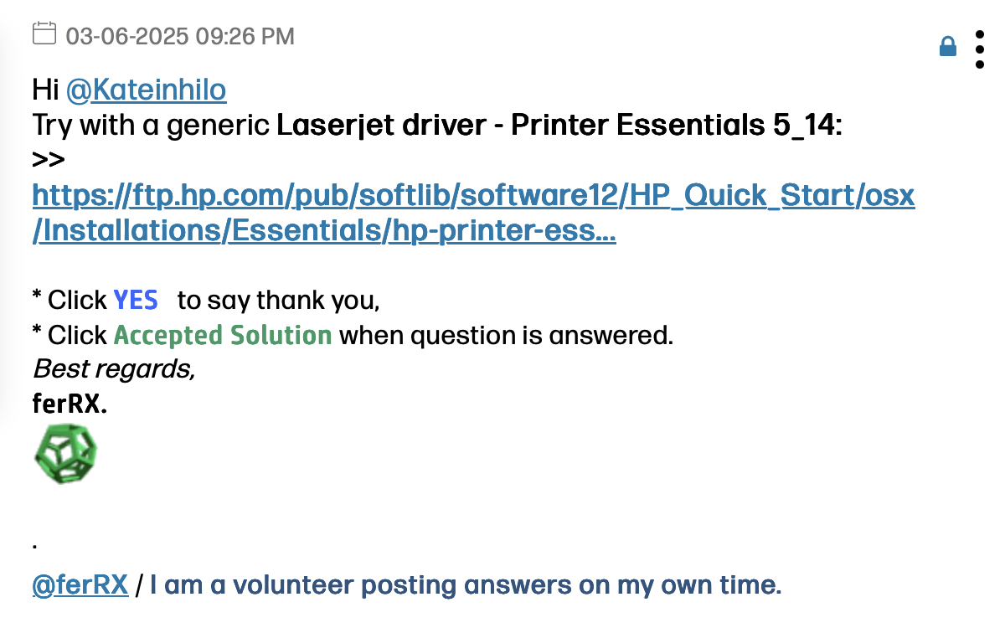Click the Hi greeting word

coord(45,90)
